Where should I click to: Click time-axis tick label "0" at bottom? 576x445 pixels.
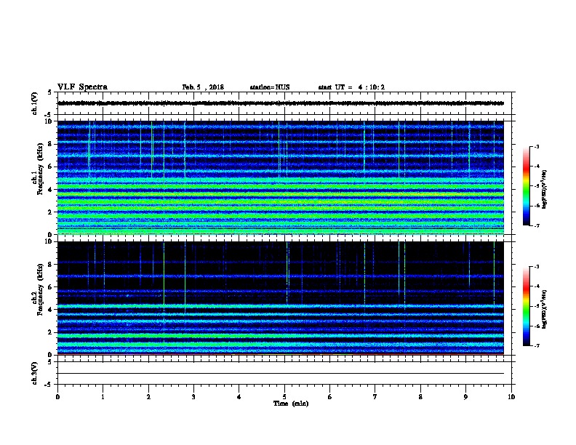point(57,396)
